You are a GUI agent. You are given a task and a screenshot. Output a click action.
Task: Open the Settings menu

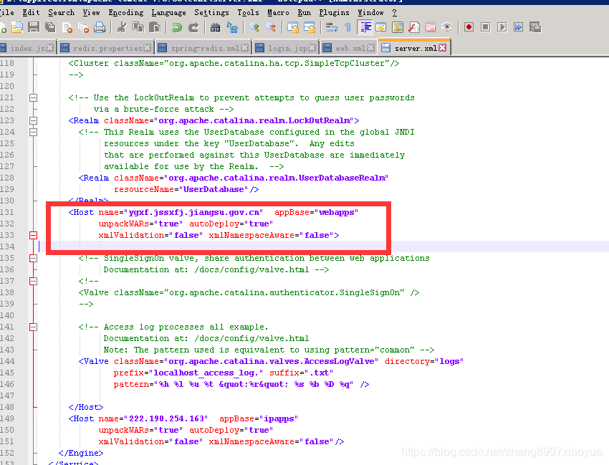click(211, 12)
